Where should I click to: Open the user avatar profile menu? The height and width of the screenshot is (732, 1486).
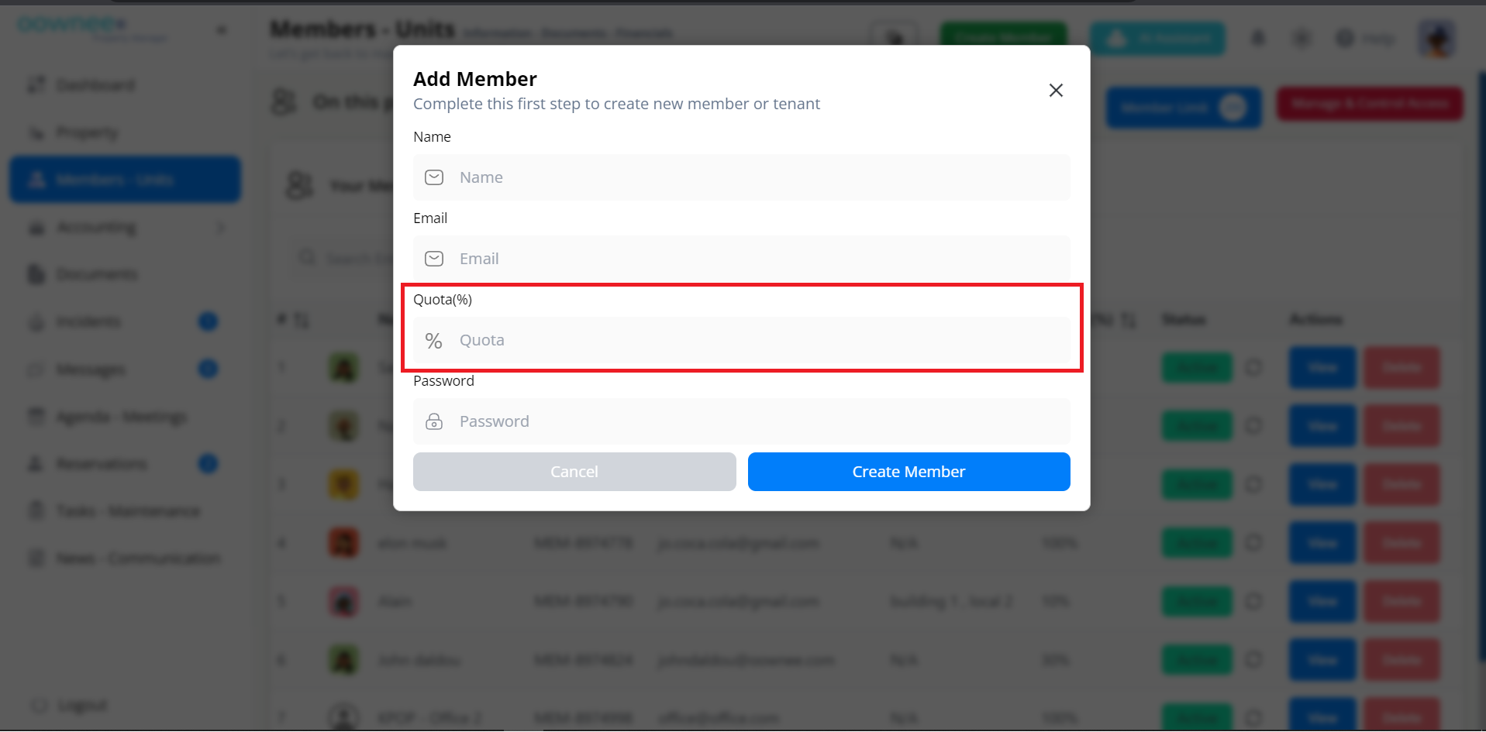click(x=1436, y=38)
